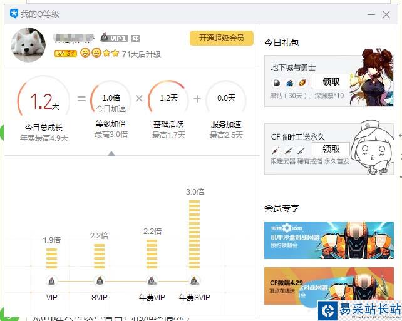Click the first rifle icon in CF gift
The height and width of the screenshot is (321, 402).
point(276,150)
